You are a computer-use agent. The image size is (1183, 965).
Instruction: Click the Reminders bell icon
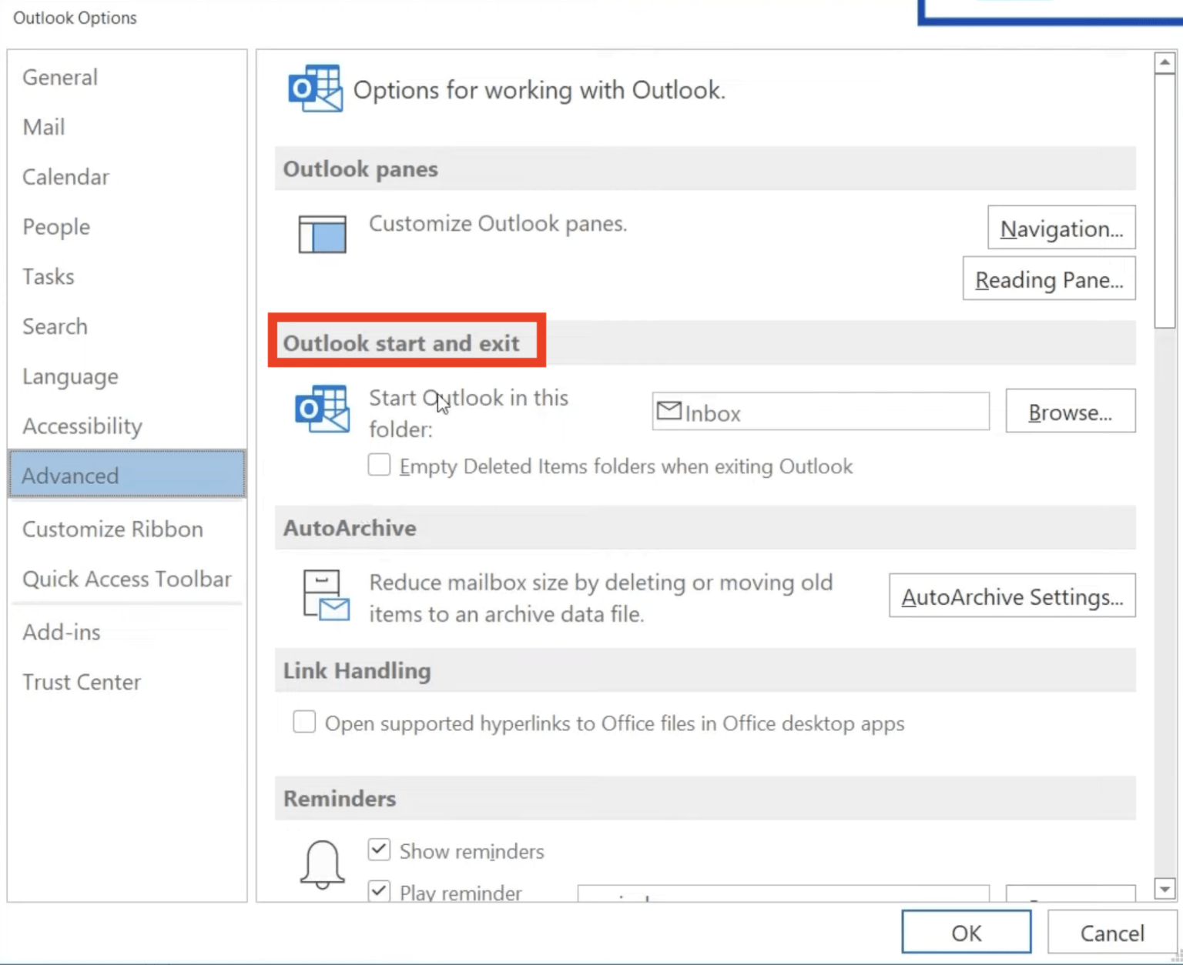[323, 863]
